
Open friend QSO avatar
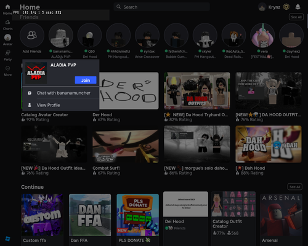tap(89, 35)
